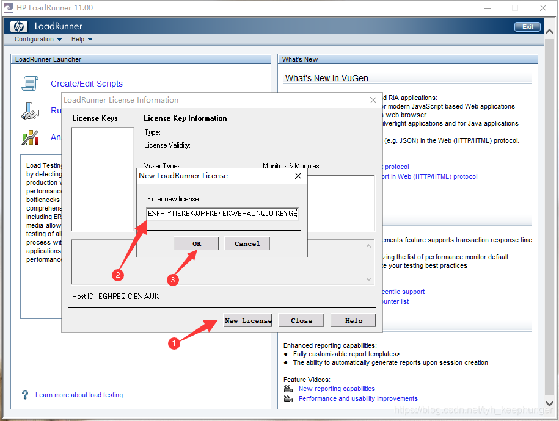Click the Run Load Tests flask icon
This screenshot has width=559, height=421.
tap(30, 111)
